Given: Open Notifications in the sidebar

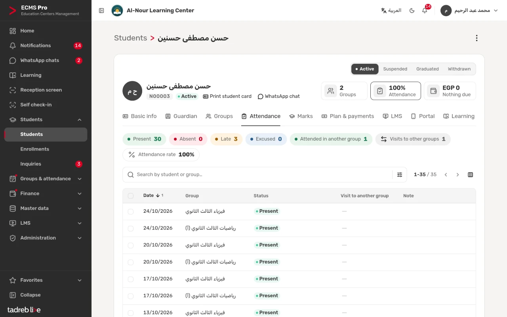Looking at the screenshot, I should tap(46, 46).
